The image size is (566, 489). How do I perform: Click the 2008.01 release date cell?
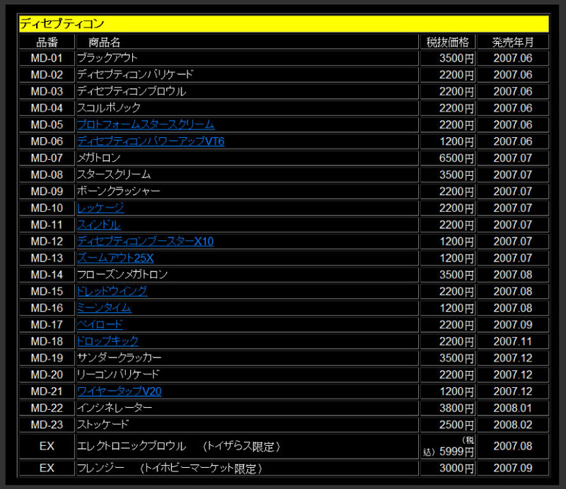point(513,408)
